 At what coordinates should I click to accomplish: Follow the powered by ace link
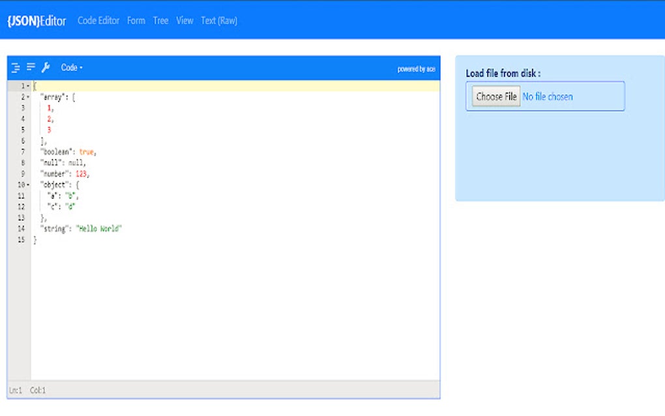[x=416, y=68]
